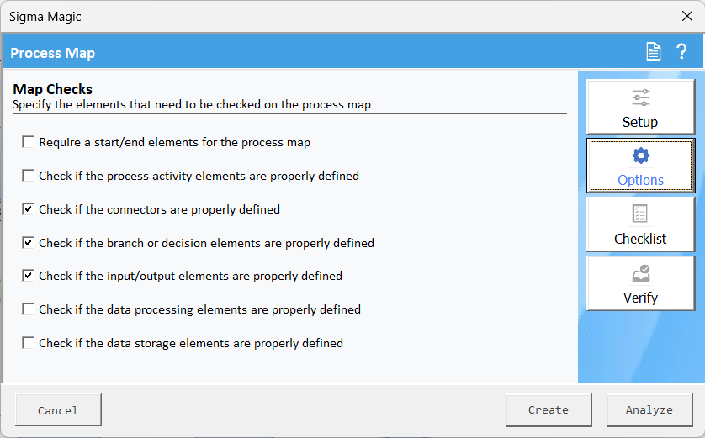705x438 pixels.
Task: Click the Verify inbox icon
Action: (640, 273)
